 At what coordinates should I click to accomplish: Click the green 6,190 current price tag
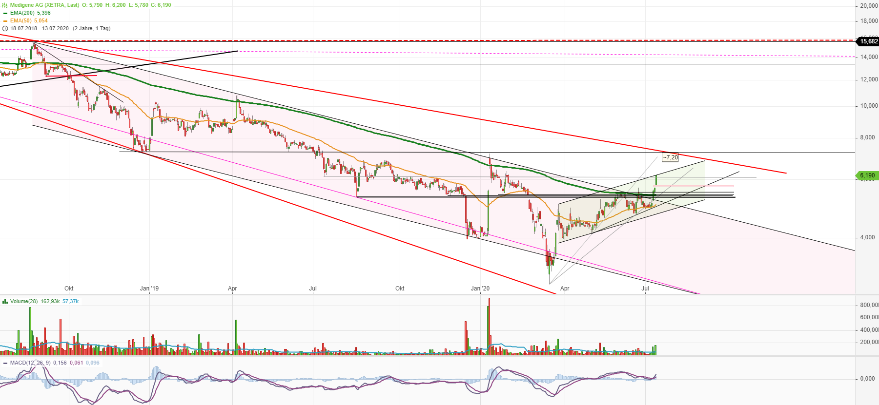coord(867,175)
